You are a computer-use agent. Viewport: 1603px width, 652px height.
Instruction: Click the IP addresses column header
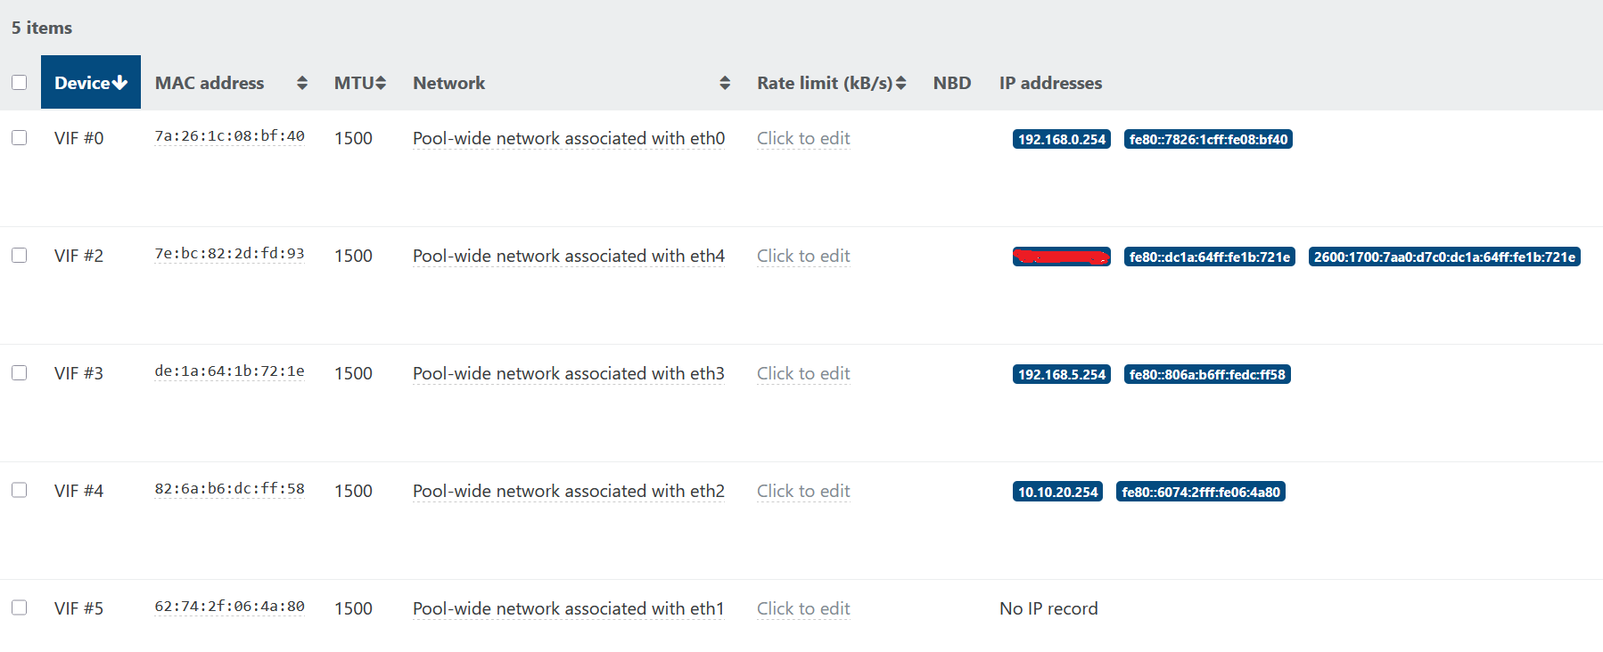(1050, 83)
